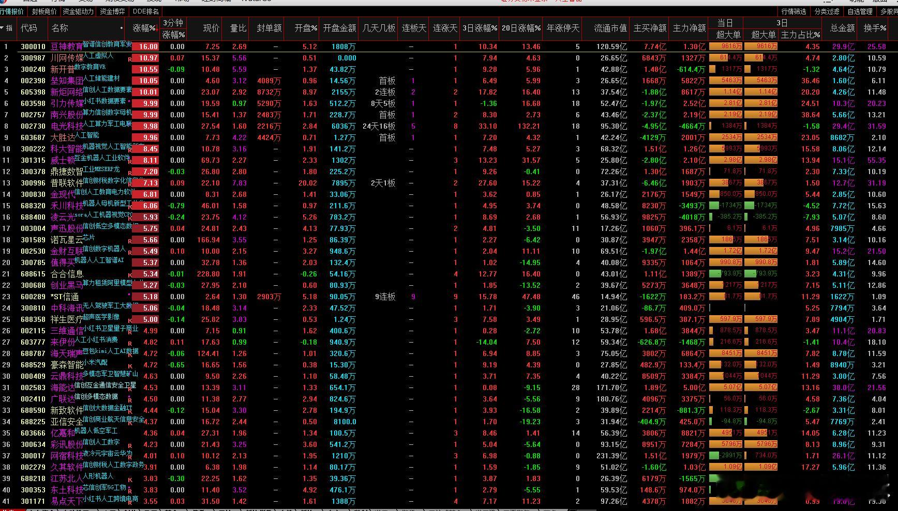Sort by 3分钟涨幅% column header

(173, 28)
